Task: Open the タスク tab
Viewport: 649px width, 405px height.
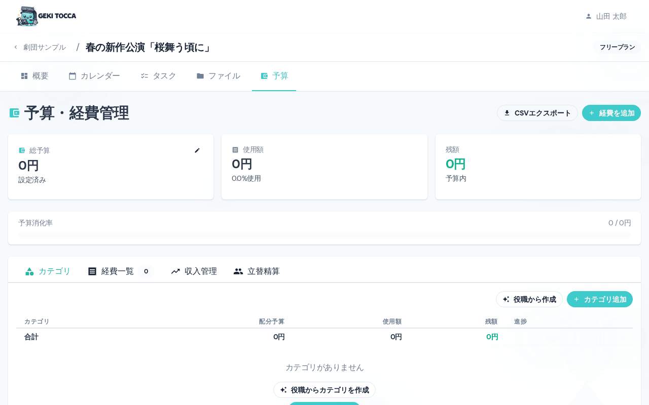Action: [158, 75]
